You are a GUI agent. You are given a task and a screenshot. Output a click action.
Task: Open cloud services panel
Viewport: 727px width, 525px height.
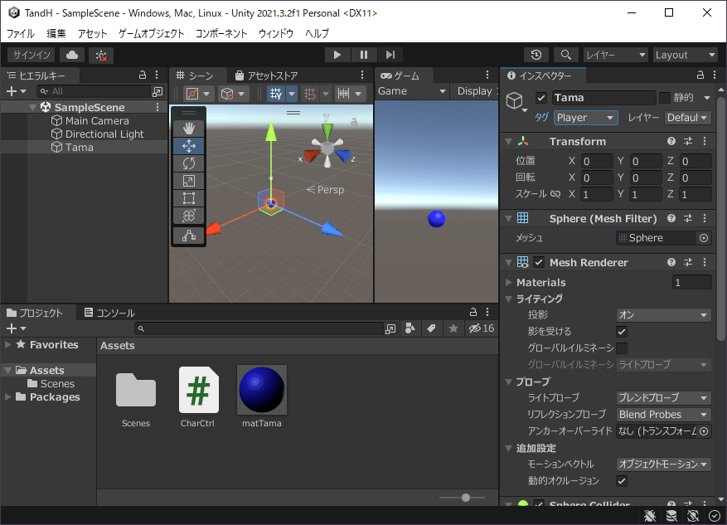click(72, 56)
